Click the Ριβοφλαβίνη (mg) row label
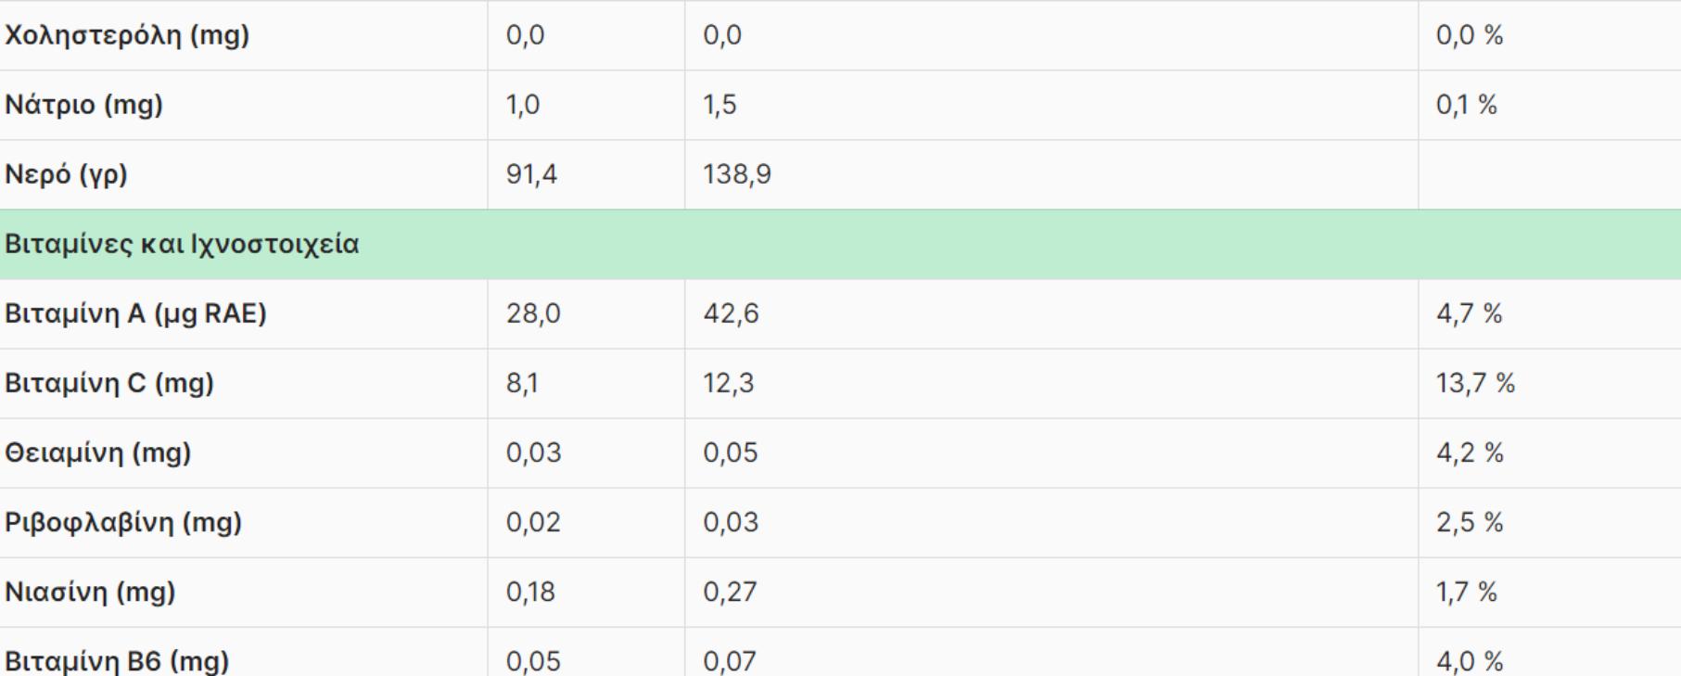The height and width of the screenshot is (676, 1681). tap(123, 522)
